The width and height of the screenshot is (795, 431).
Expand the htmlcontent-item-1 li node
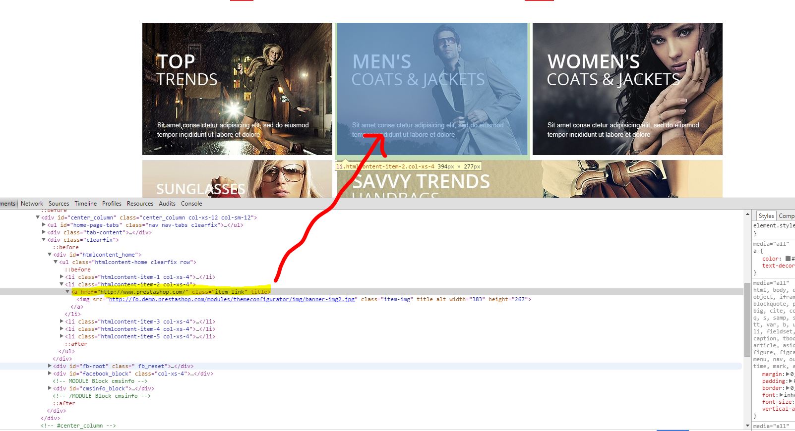coord(61,277)
